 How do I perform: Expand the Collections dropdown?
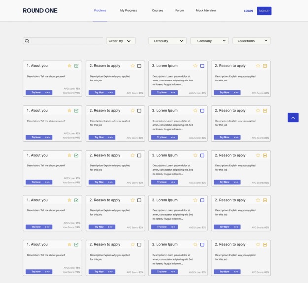click(x=251, y=41)
